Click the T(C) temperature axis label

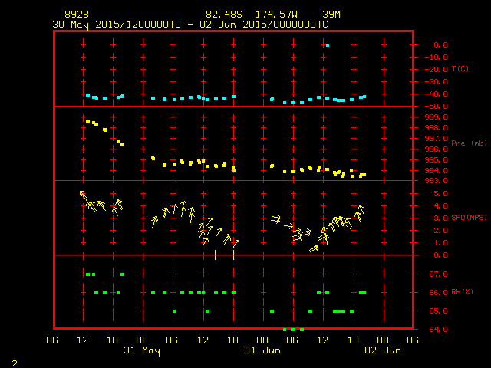click(460, 69)
